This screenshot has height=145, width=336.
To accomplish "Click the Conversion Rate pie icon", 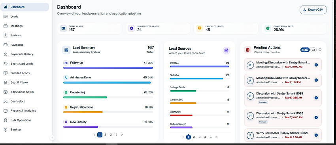I will 268,28.
